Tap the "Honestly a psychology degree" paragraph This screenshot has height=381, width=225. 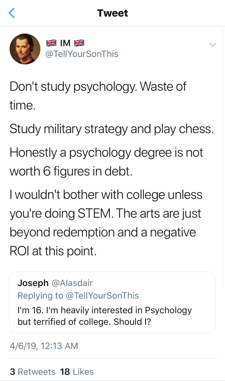(106, 162)
